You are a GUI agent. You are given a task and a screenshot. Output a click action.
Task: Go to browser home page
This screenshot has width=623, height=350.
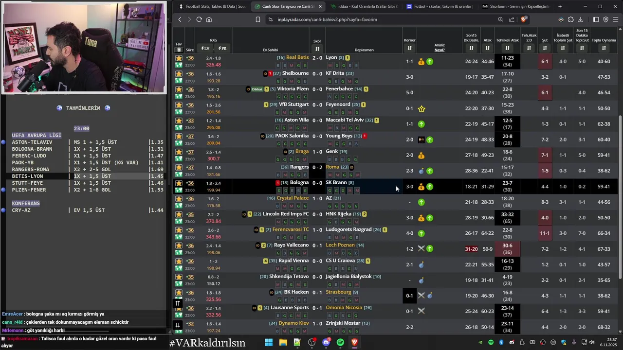[209, 19]
